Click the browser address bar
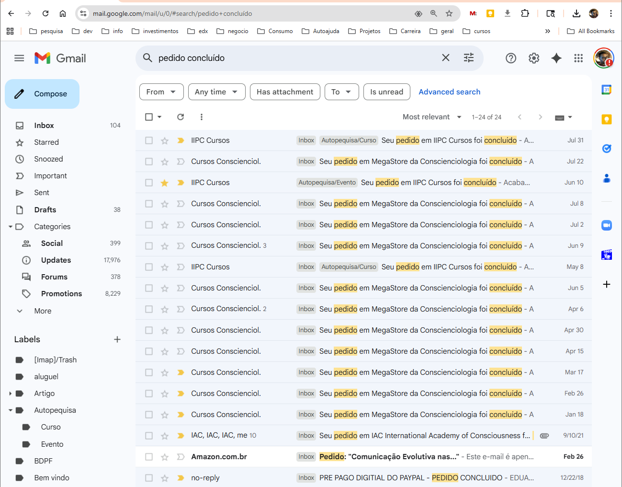Image resolution: width=622 pixels, height=487 pixels. tap(249, 13)
